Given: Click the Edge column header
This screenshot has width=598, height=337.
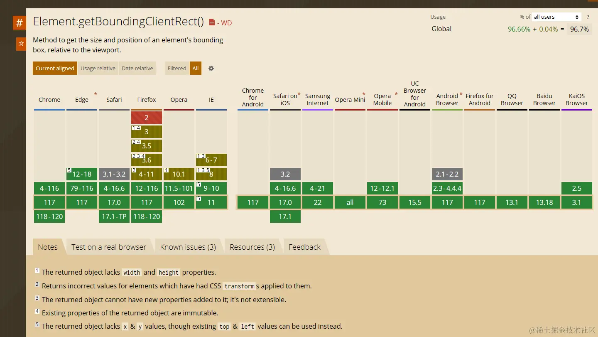Looking at the screenshot, I should (82, 100).
